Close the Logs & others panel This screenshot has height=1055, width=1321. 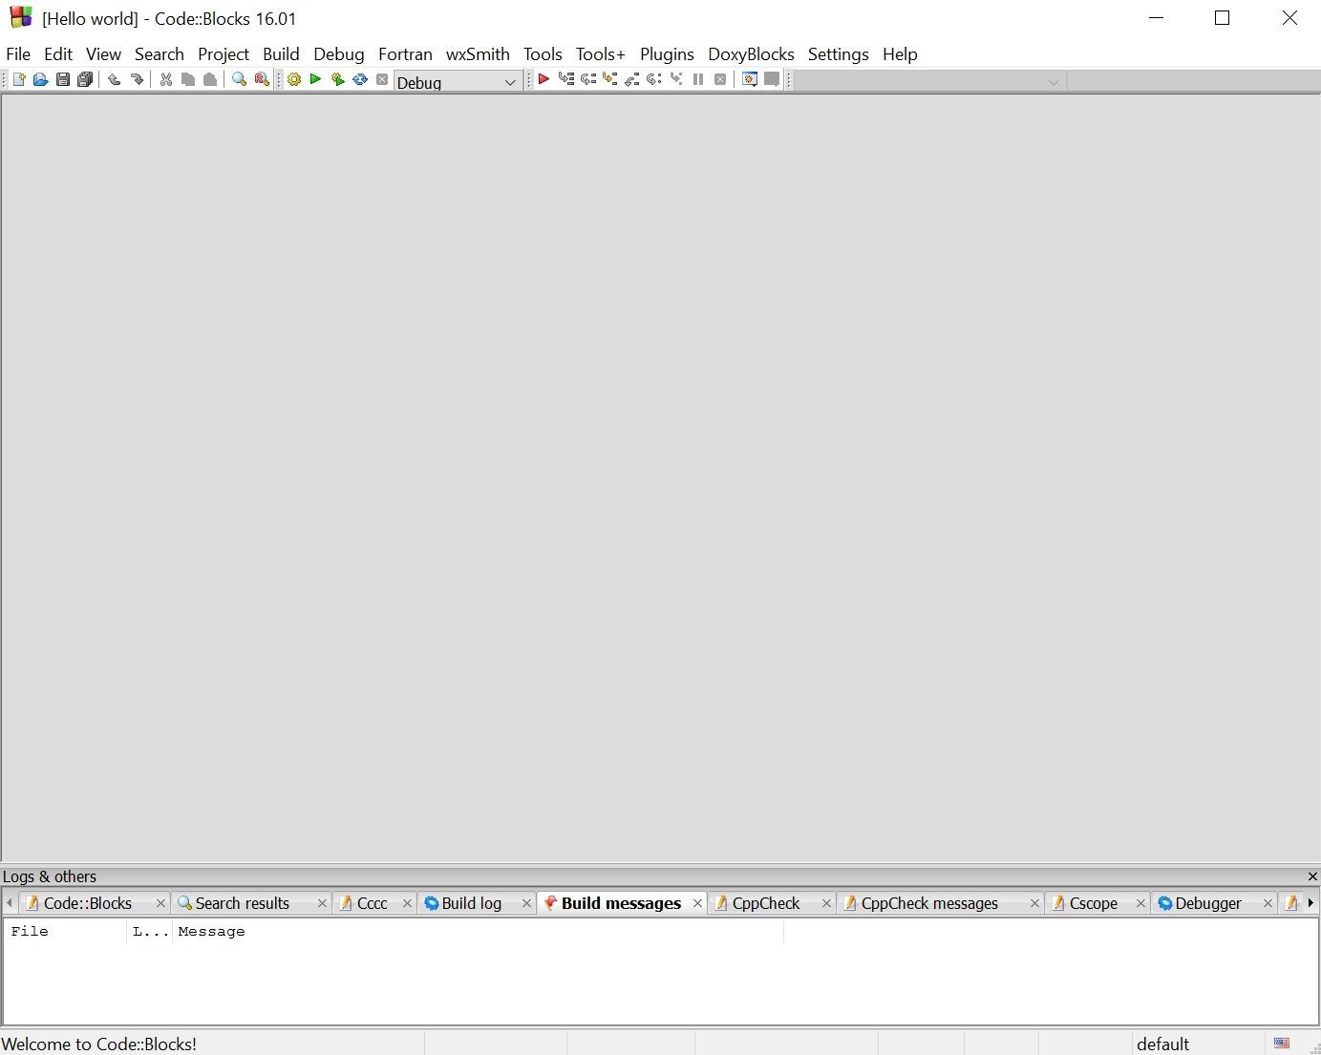coord(1312,876)
